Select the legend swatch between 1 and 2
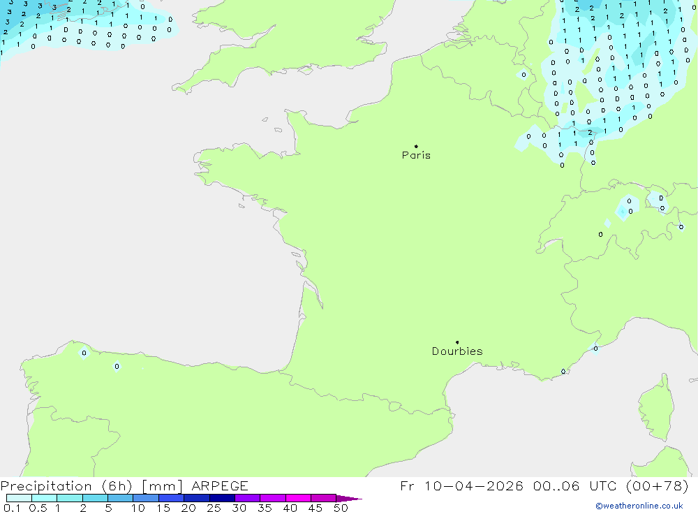 [x=70, y=498]
